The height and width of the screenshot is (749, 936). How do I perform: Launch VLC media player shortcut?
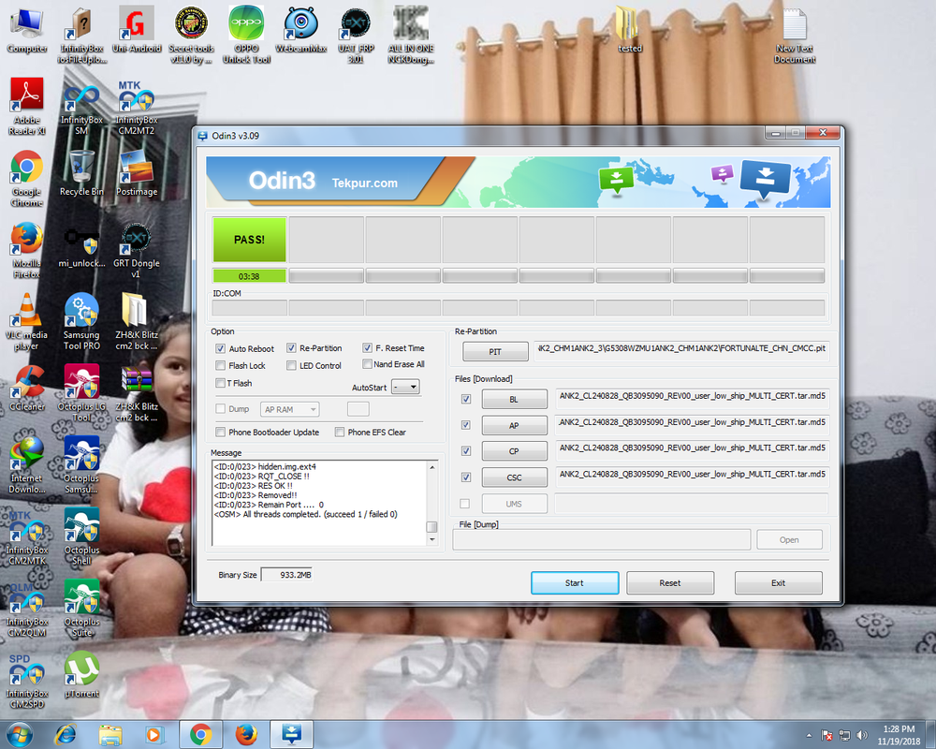click(26, 322)
